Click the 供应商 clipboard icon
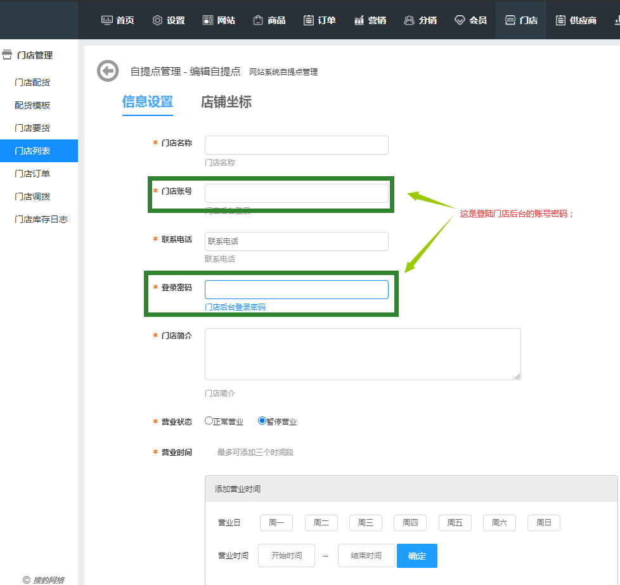620x585 pixels. tap(560, 20)
